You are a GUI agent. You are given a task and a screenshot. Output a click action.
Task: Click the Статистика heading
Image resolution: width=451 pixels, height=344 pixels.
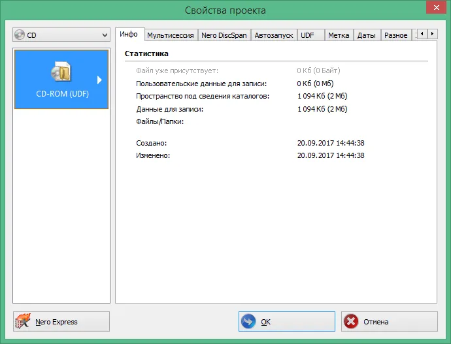146,54
